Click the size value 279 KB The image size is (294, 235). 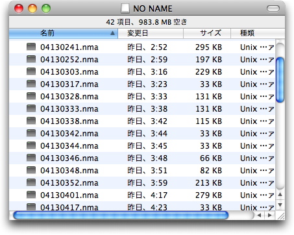[209, 195]
